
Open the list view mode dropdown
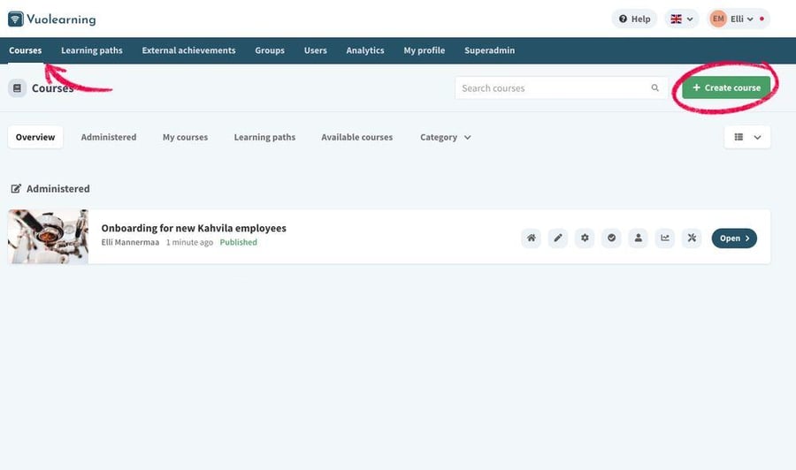click(x=747, y=137)
